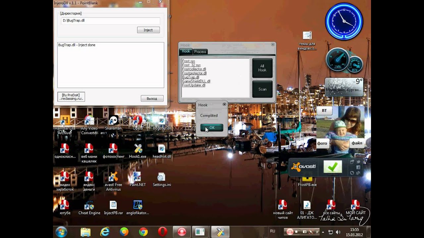Open the anglofikator desktop icon
Screen dimensions: 424x238
point(138,208)
